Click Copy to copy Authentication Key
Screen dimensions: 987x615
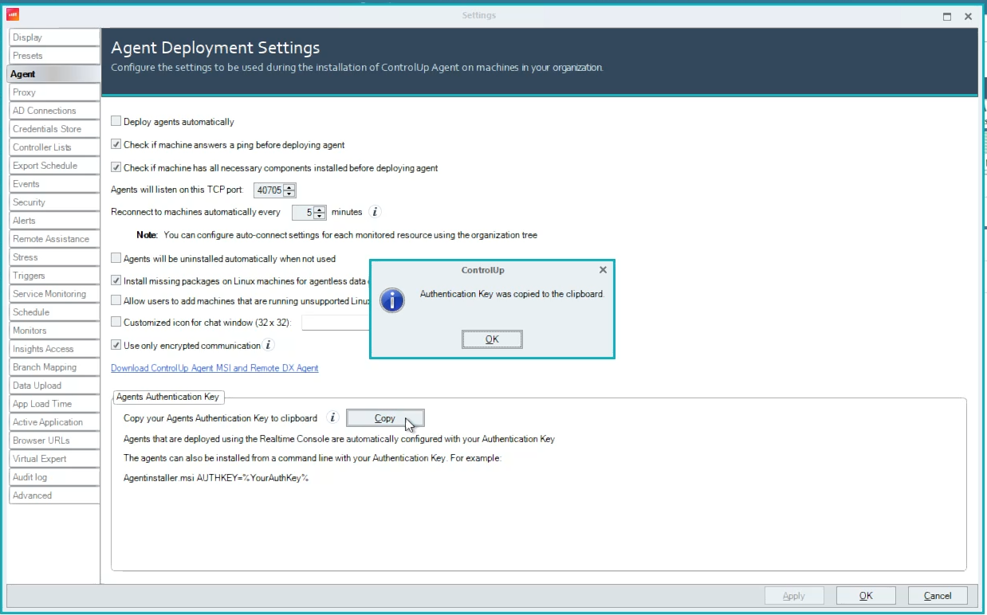point(385,418)
